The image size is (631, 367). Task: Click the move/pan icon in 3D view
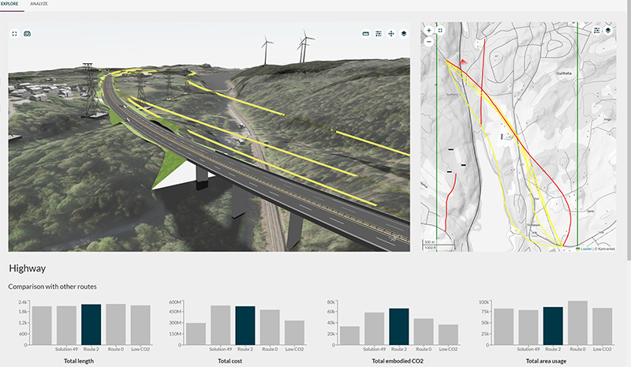pos(391,34)
